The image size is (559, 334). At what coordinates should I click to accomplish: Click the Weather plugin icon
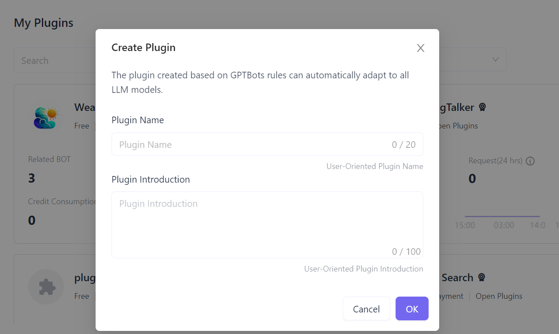[45, 118]
